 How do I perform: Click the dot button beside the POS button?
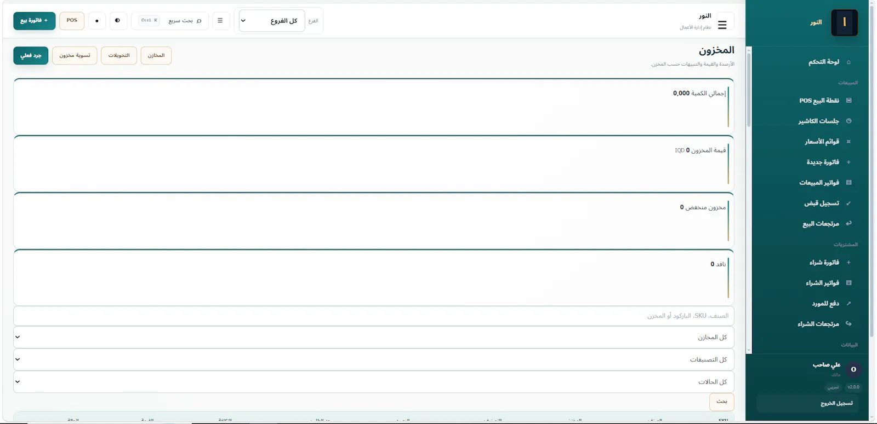click(x=97, y=21)
